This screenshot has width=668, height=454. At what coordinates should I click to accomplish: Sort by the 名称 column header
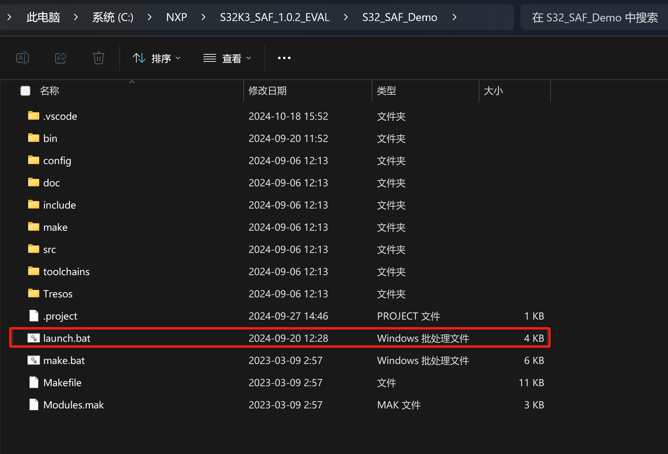[x=50, y=91]
